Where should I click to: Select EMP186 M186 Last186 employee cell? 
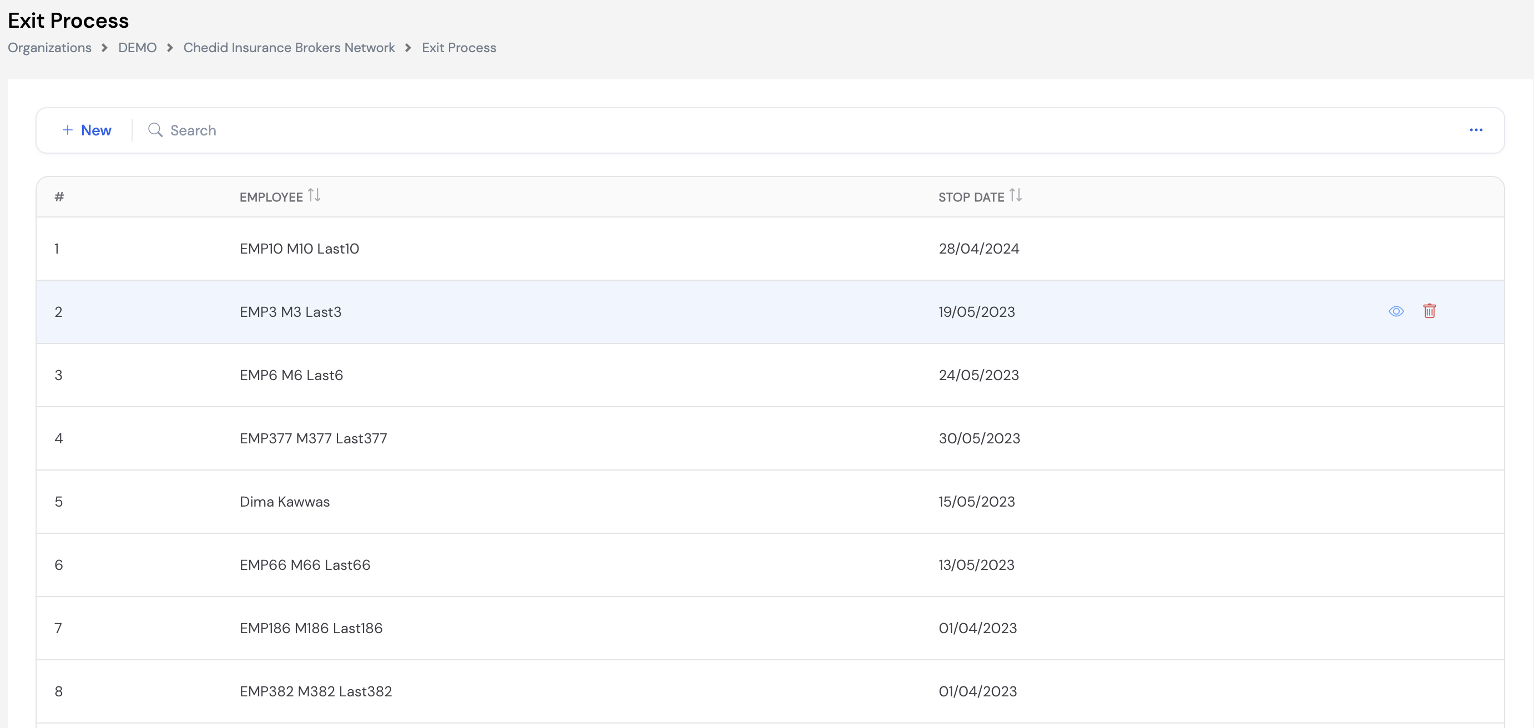(x=311, y=628)
